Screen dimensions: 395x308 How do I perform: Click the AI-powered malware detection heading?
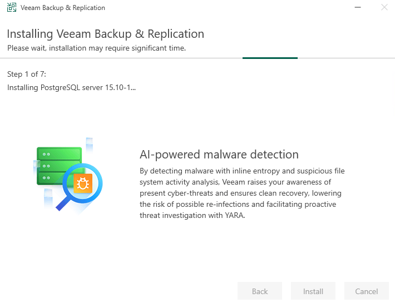click(219, 155)
